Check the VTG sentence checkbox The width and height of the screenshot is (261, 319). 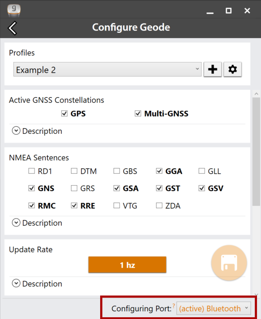tap(117, 206)
